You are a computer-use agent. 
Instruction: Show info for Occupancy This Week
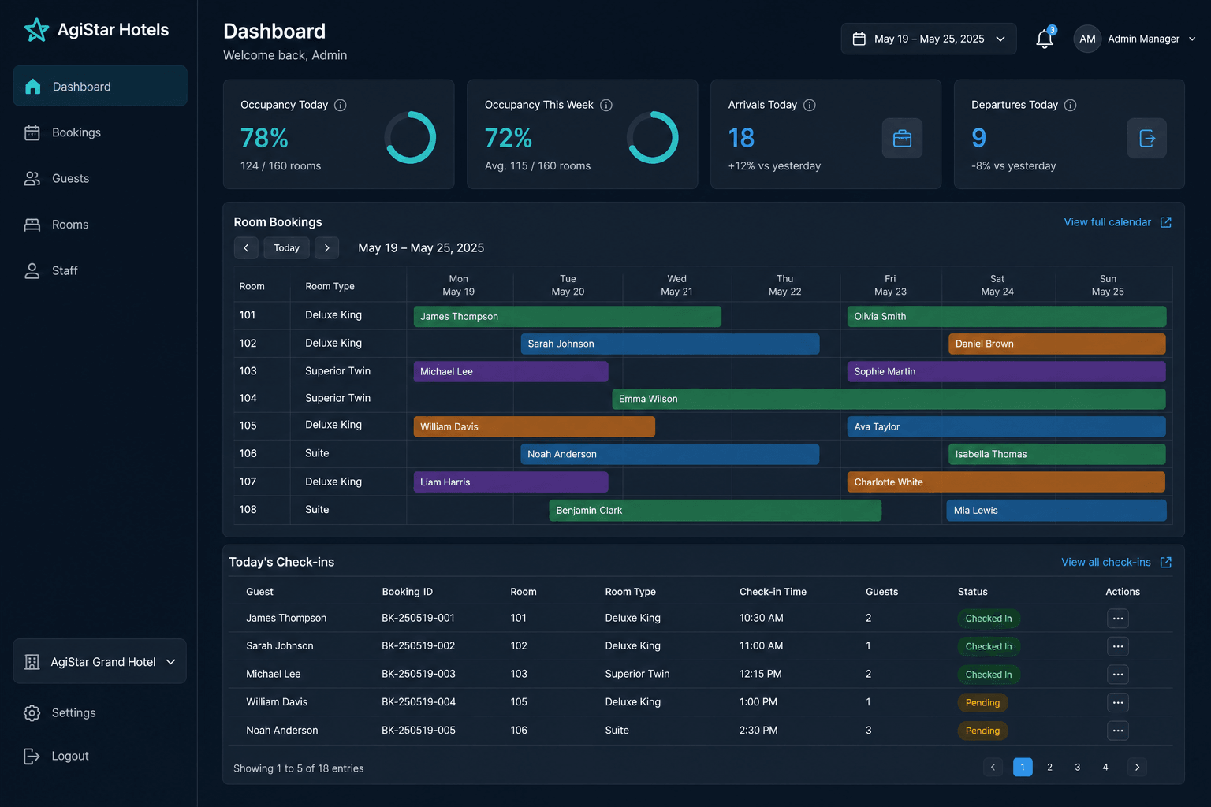click(606, 105)
